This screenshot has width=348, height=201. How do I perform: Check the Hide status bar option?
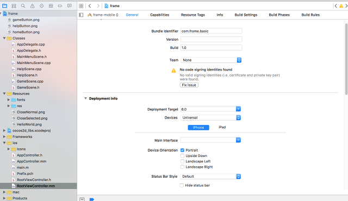pyautogui.click(x=182, y=185)
